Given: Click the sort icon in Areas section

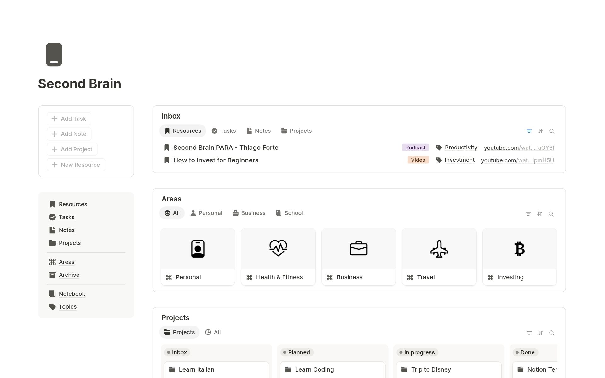Looking at the screenshot, I should tap(539, 214).
